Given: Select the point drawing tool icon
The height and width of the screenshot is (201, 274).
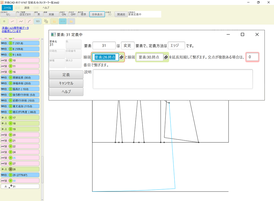Looking at the screenshot, I should (x=4, y=21).
